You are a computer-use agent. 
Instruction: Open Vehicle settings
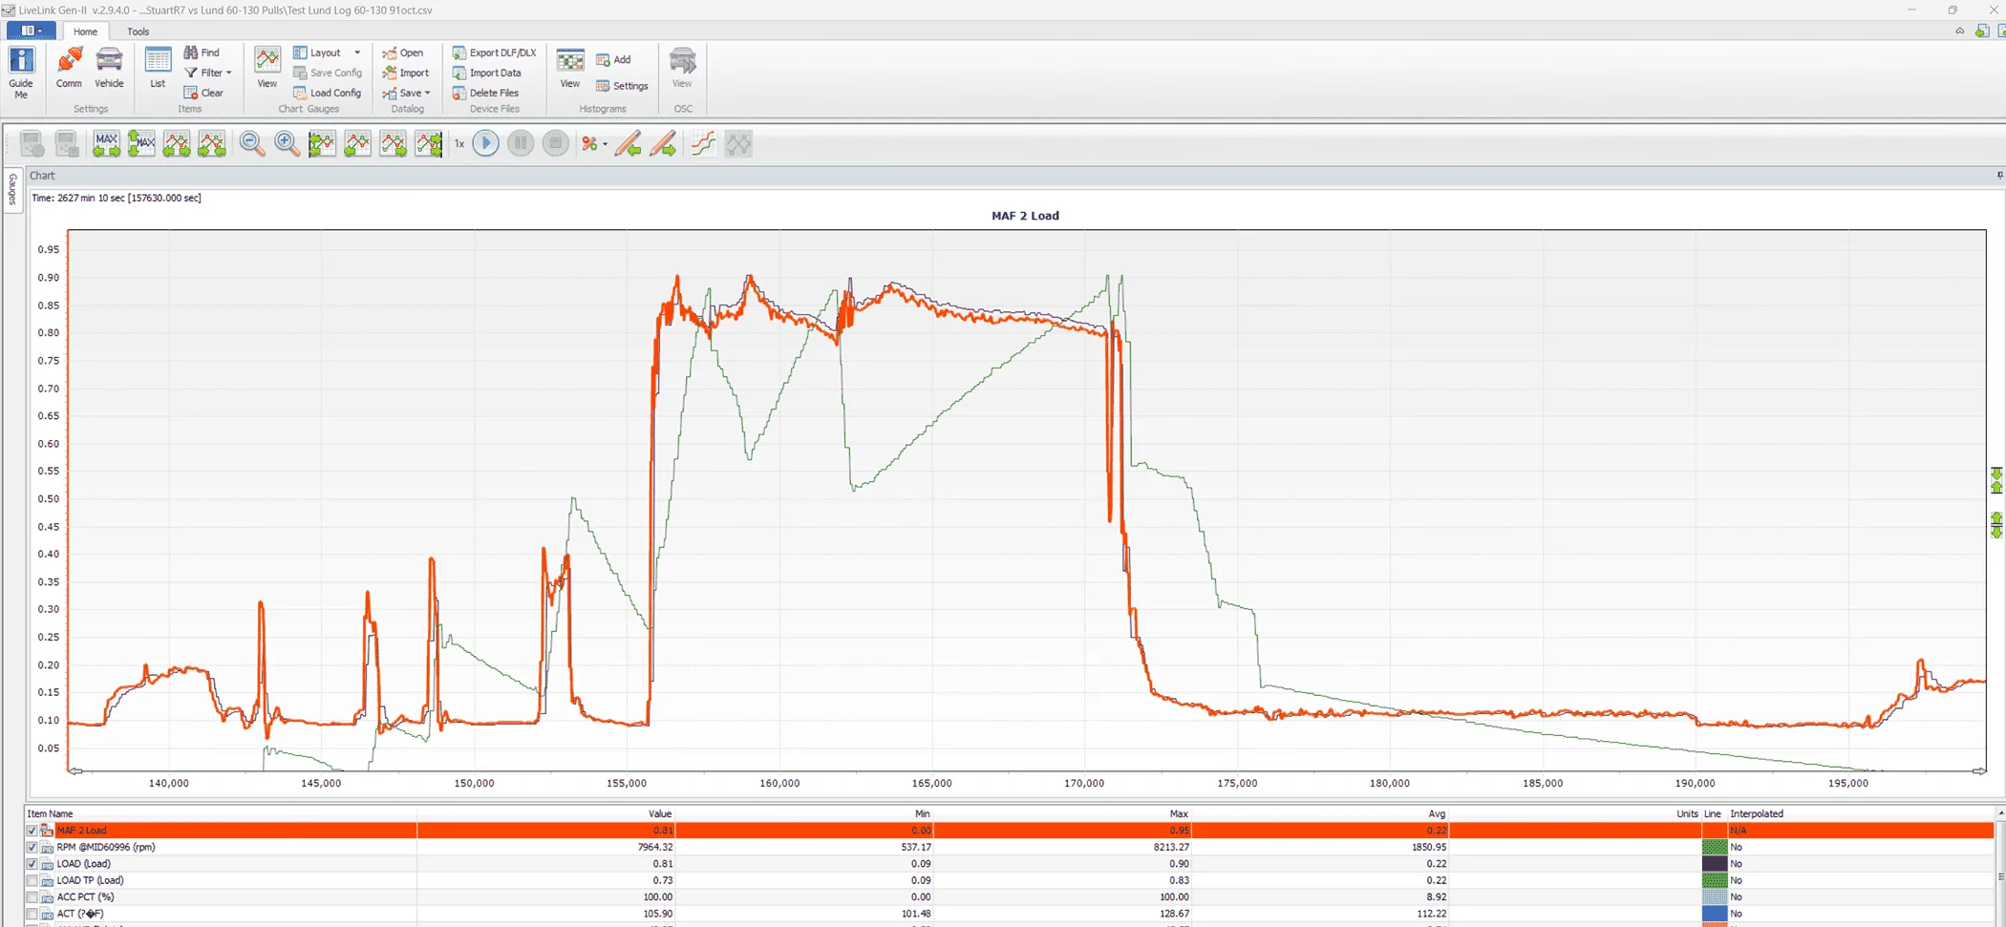point(109,69)
